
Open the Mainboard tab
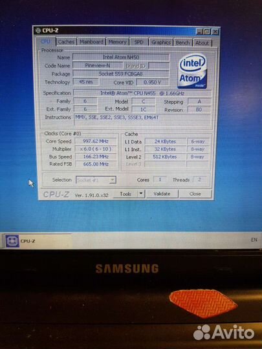pos(92,42)
